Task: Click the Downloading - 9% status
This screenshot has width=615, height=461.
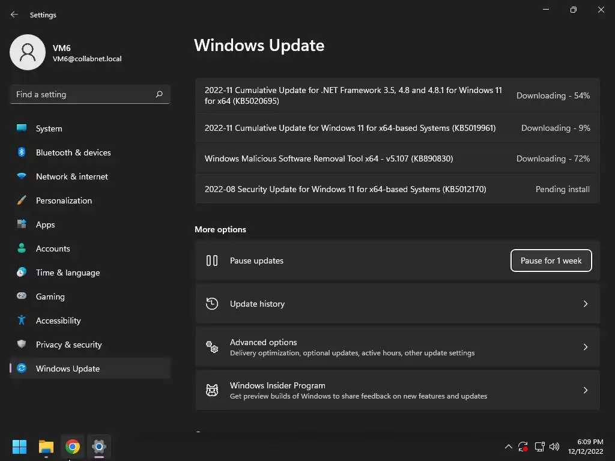Action: coord(556,128)
